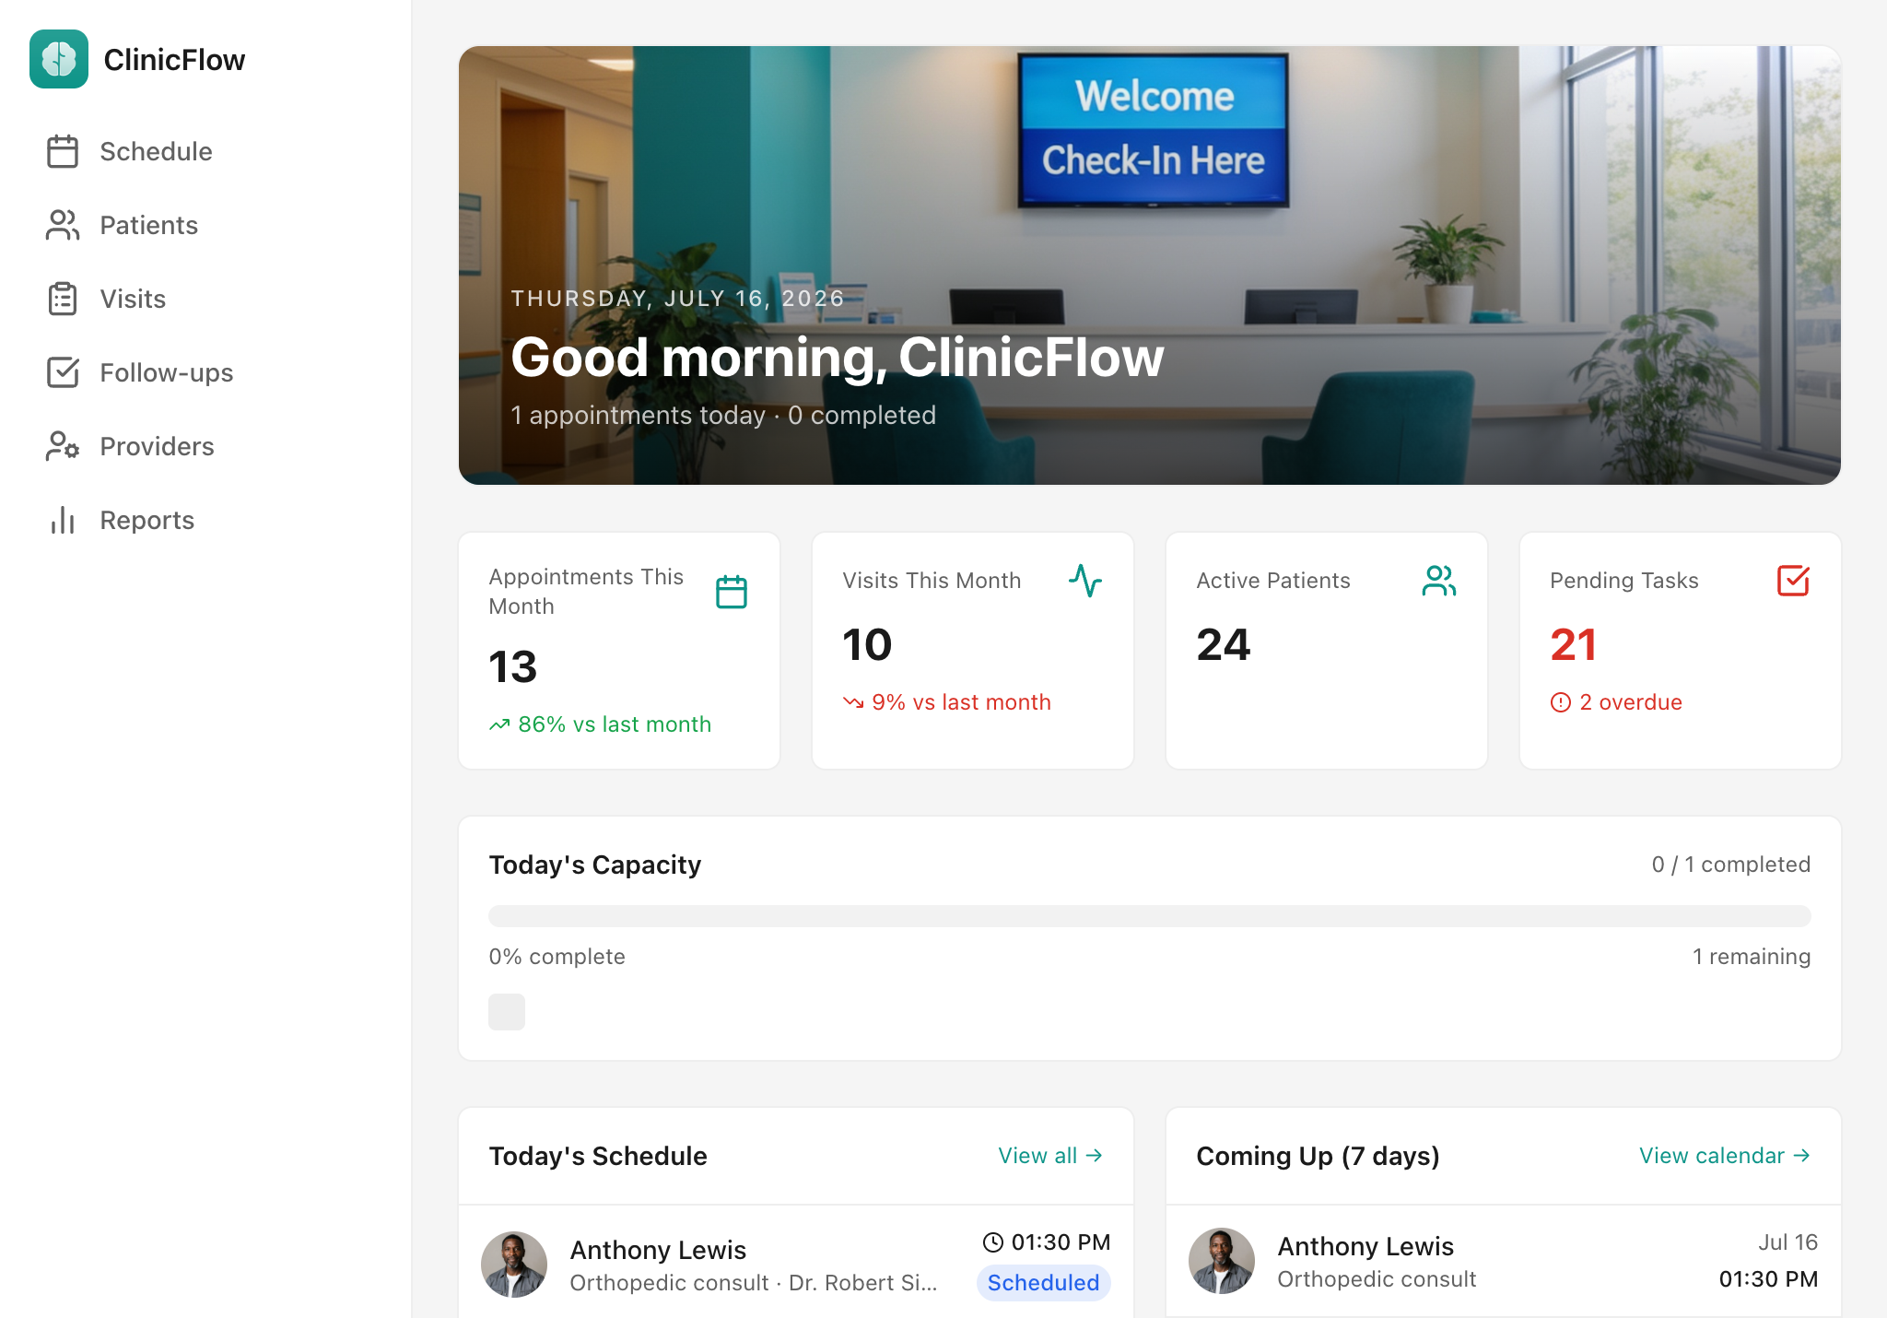Viewport: 1887px width, 1318px height.
Task: Click the 'Jul 16' date in Coming Up
Action: pyautogui.click(x=1787, y=1242)
